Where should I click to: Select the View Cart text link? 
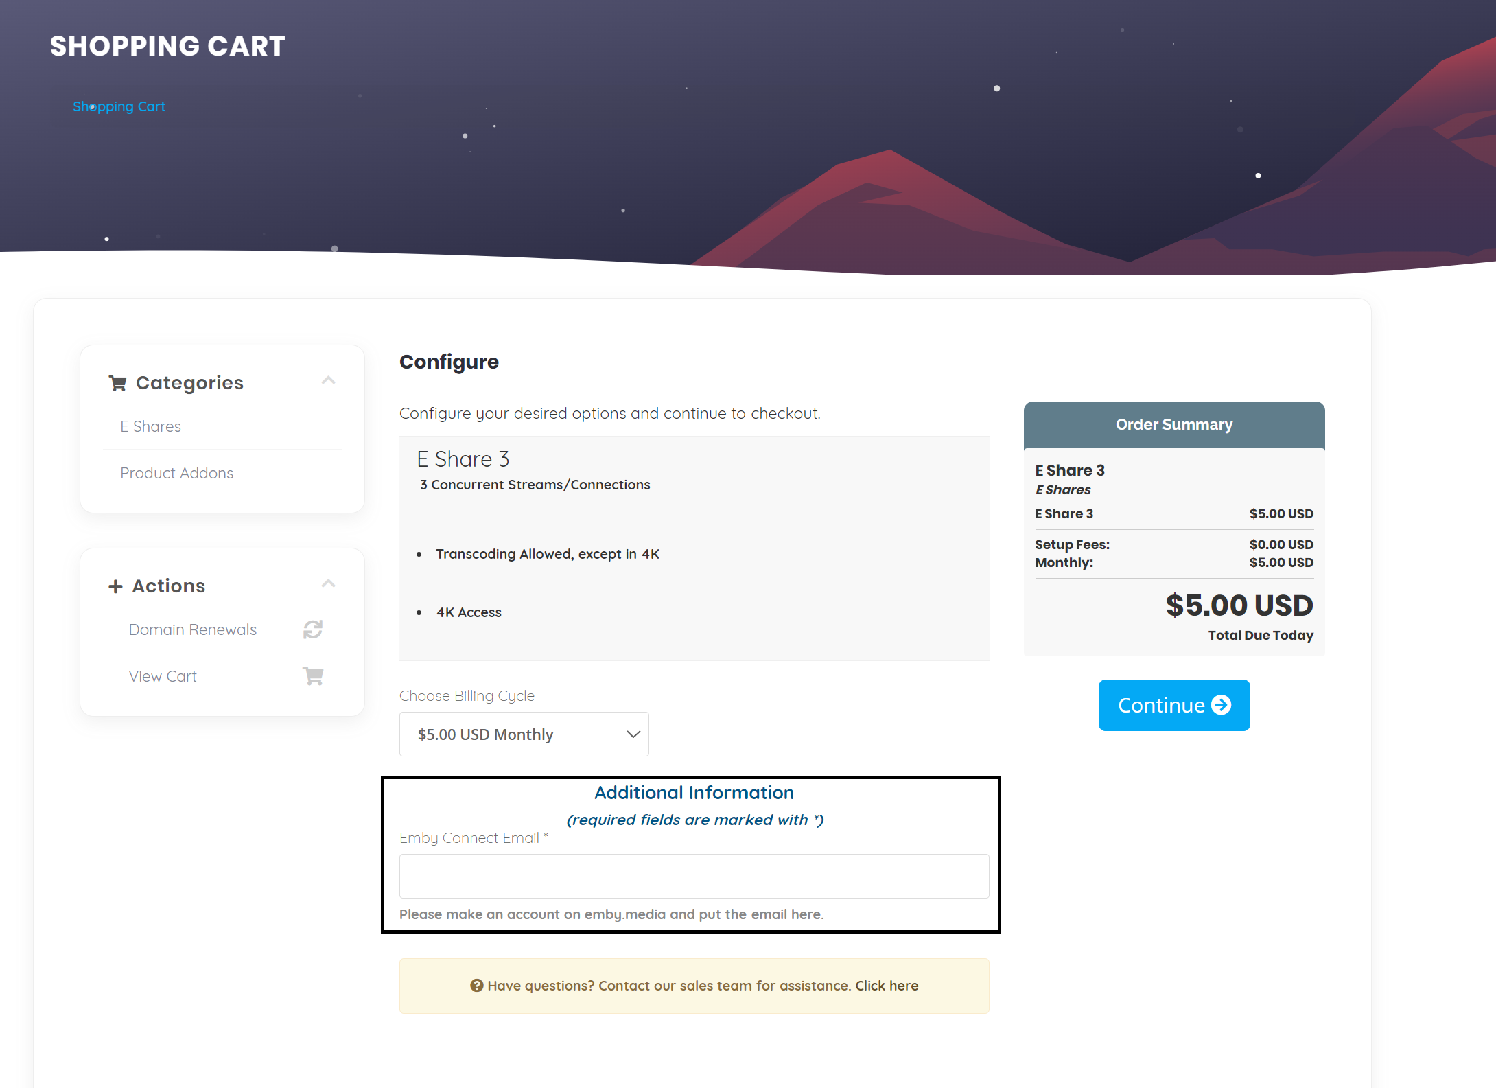(x=163, y=676)
